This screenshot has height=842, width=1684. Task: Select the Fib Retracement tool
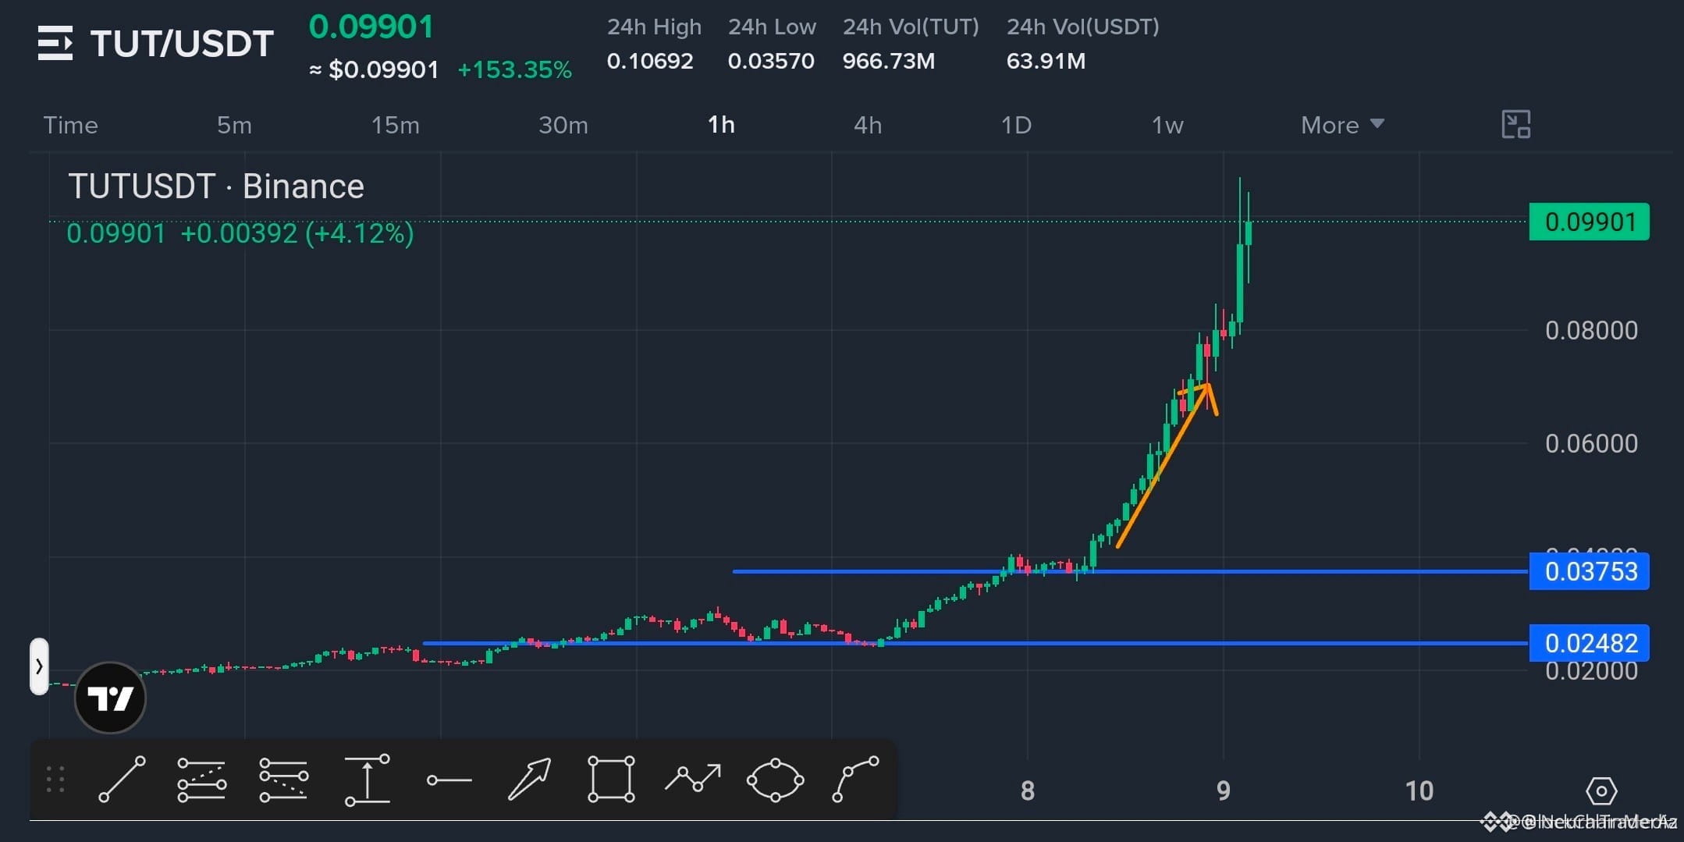tap(201, 780)
